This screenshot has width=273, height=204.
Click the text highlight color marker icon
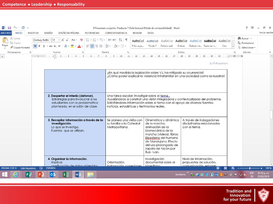pyautogui.click(x=72, y=46)
